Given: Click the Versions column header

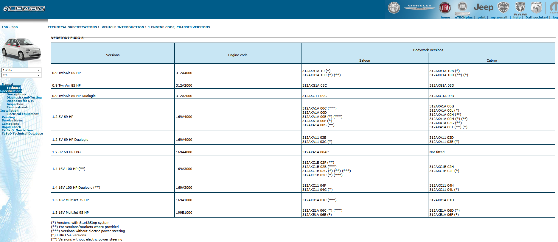Looking at the screenshot, I should tap(113, 53).
